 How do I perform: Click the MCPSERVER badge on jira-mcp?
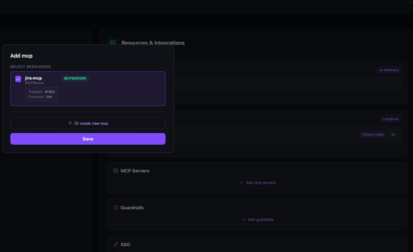click(75, 78)
